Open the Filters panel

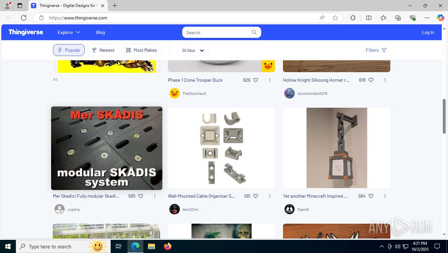(376, 50)
